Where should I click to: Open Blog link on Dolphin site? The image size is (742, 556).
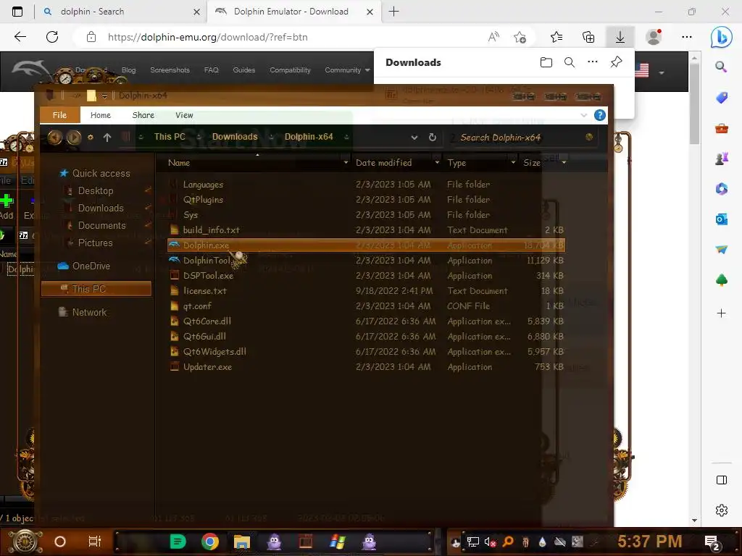click(x=129, y=70)
